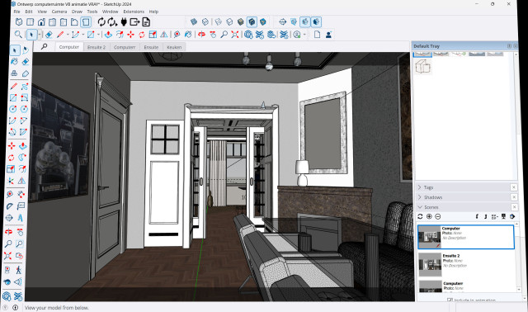
Task: Select the Polygon tool
Action: click(24, 109)
